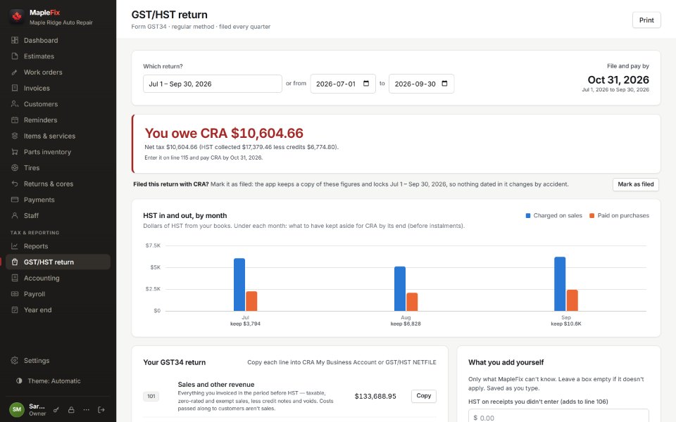Screen dimensions: 676x422
Task: Open Dashboard from the sidebar
Action: [x=58, y=40]
